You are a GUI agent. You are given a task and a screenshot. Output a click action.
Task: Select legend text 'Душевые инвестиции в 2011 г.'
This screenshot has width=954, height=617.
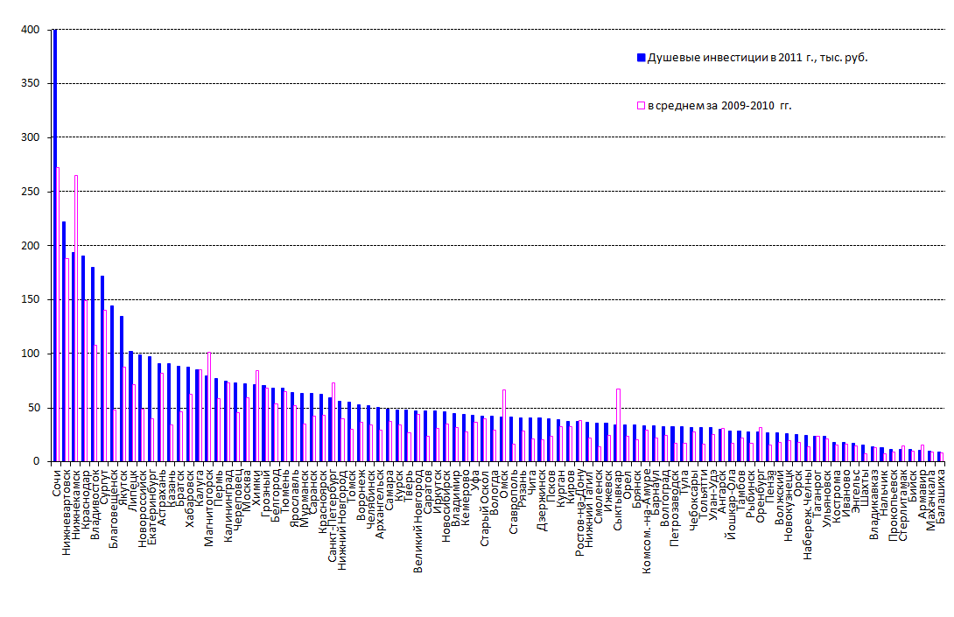(x=757, y=58)
